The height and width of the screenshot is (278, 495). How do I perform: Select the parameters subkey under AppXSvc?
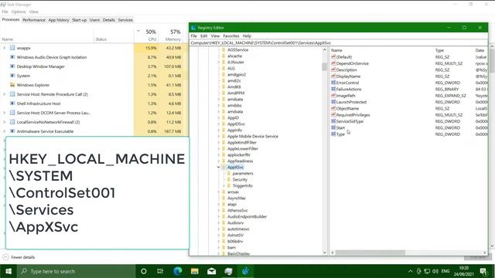click(243, 173)
